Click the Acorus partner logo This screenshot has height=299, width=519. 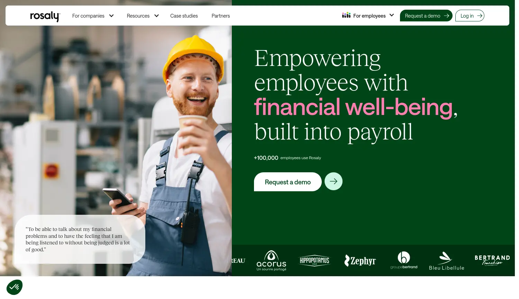click(271, 261)
